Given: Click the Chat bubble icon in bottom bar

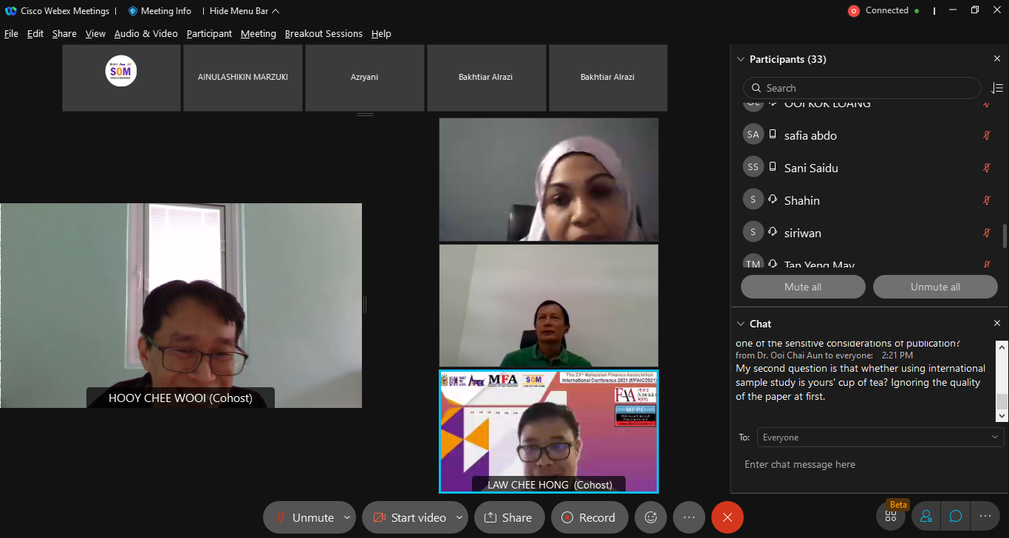Looking at the screenshot, I should pyautogui.click(x=955, y=517).
